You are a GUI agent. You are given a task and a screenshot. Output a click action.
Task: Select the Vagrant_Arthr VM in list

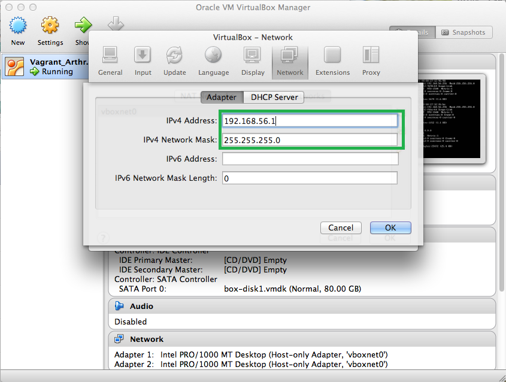pos(45,67)
